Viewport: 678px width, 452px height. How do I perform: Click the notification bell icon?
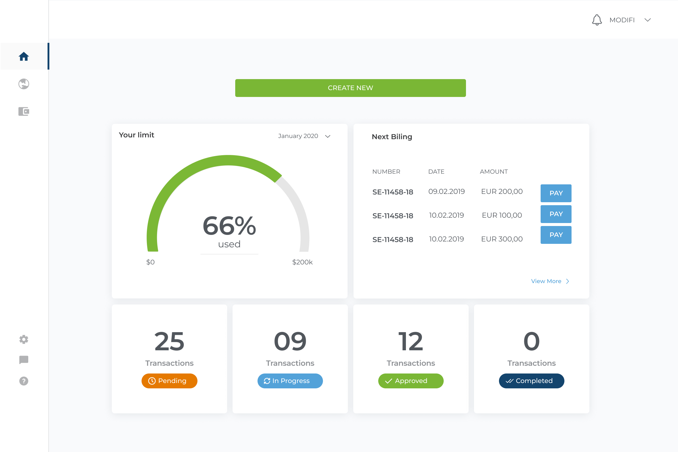tap(597, 20)
